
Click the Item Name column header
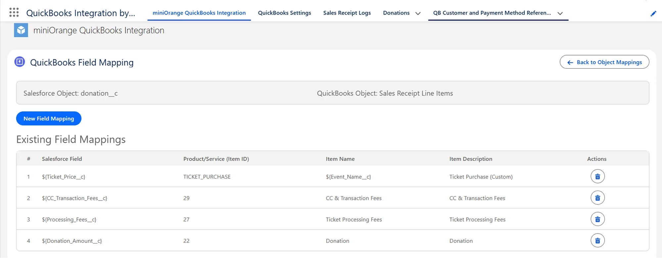[340, 159]
